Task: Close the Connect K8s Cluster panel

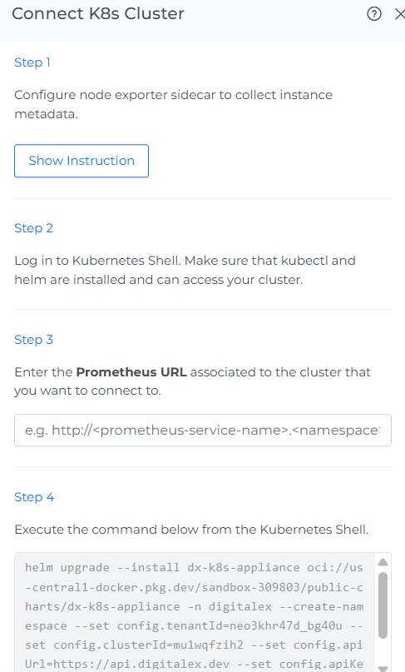Action: [399, 14]
